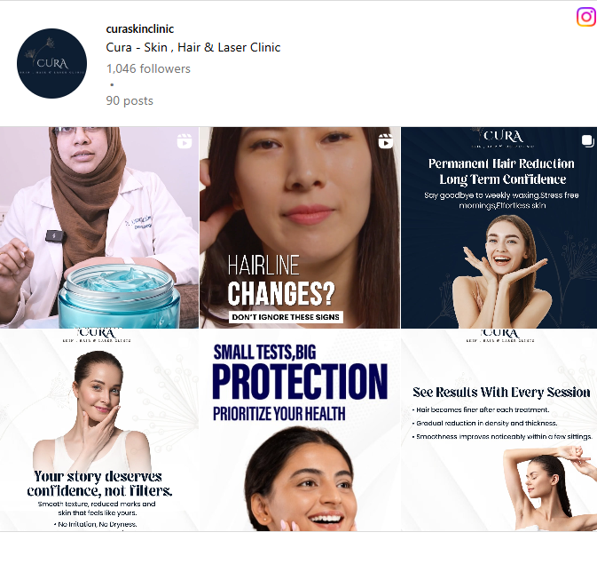Click reel icon on doctor video post
The width and height of the screenshot is (597, 580).
pos(185,140)
